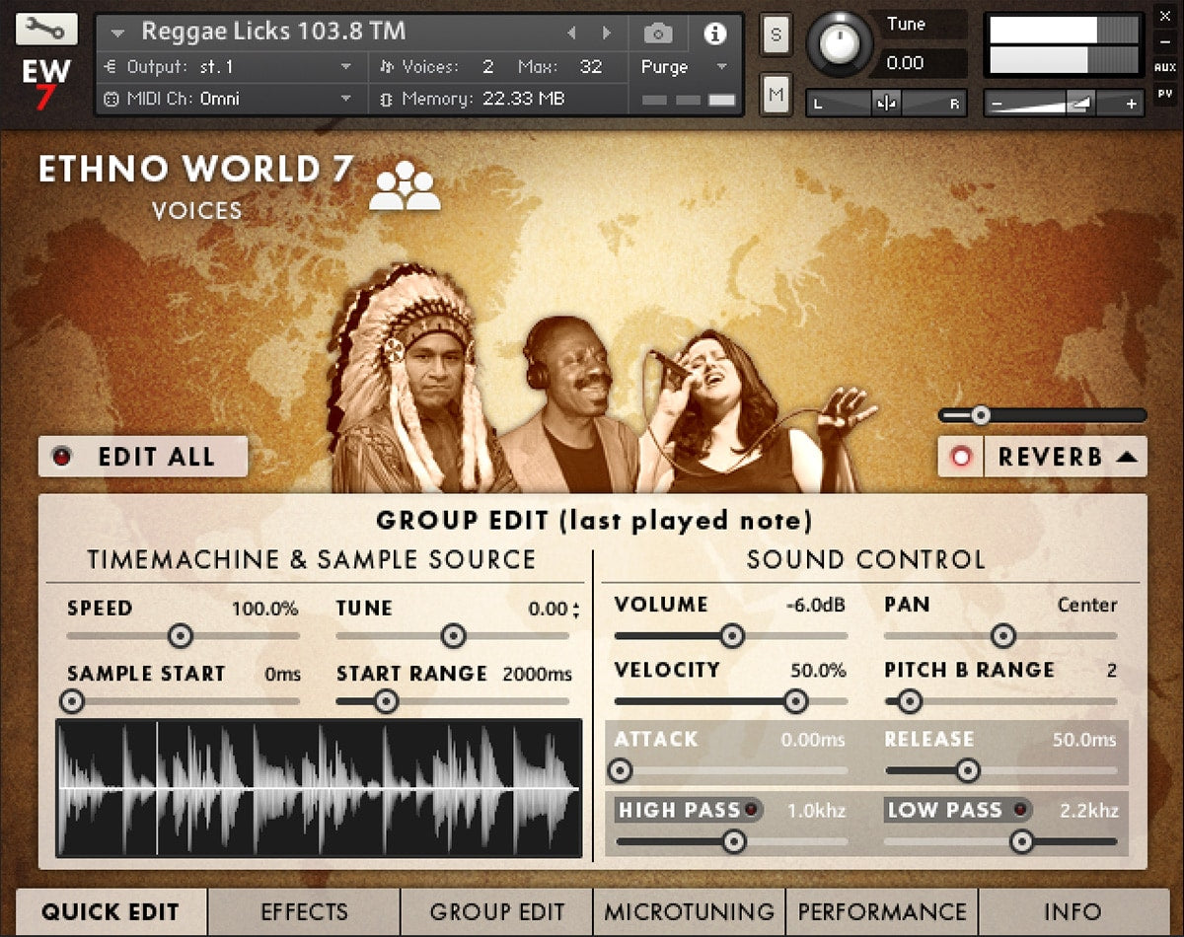Decrease volume with minus button
1184x937 pixels.
pos(998,103)
